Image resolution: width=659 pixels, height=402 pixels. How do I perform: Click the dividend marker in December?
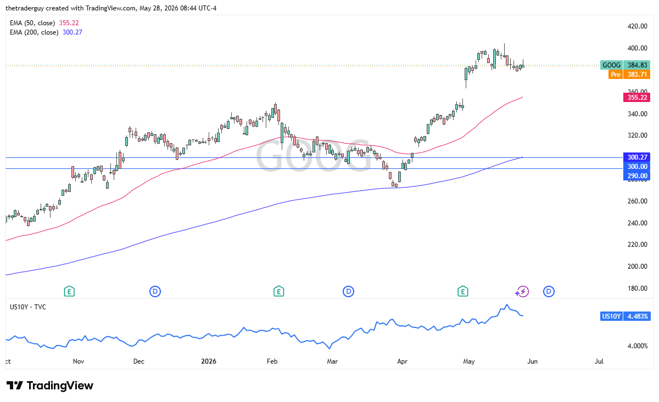pos(155,291)
